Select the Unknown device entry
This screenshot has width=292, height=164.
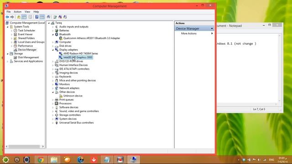[x=73, y=96]
